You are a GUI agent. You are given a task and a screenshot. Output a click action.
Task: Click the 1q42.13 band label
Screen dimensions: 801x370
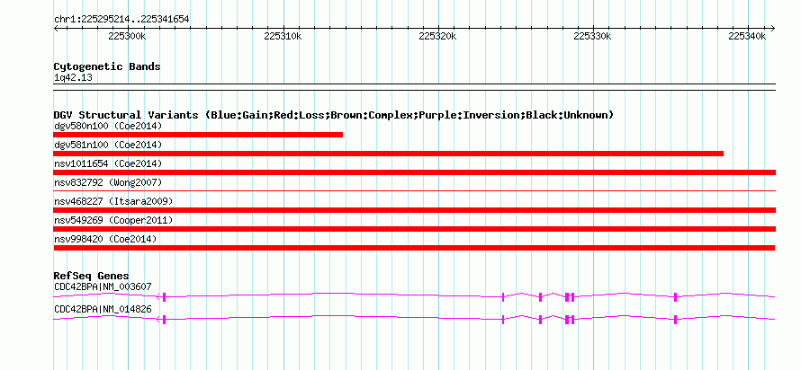(x=73, y=78)
